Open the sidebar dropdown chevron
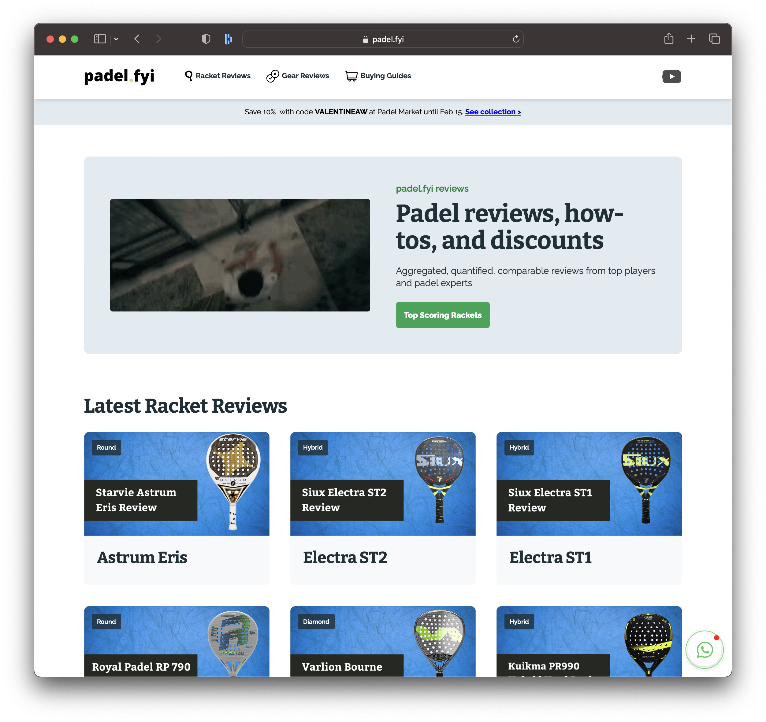This screenshot has width=766, height=722. pyautogui.click(x=116, y=39)
